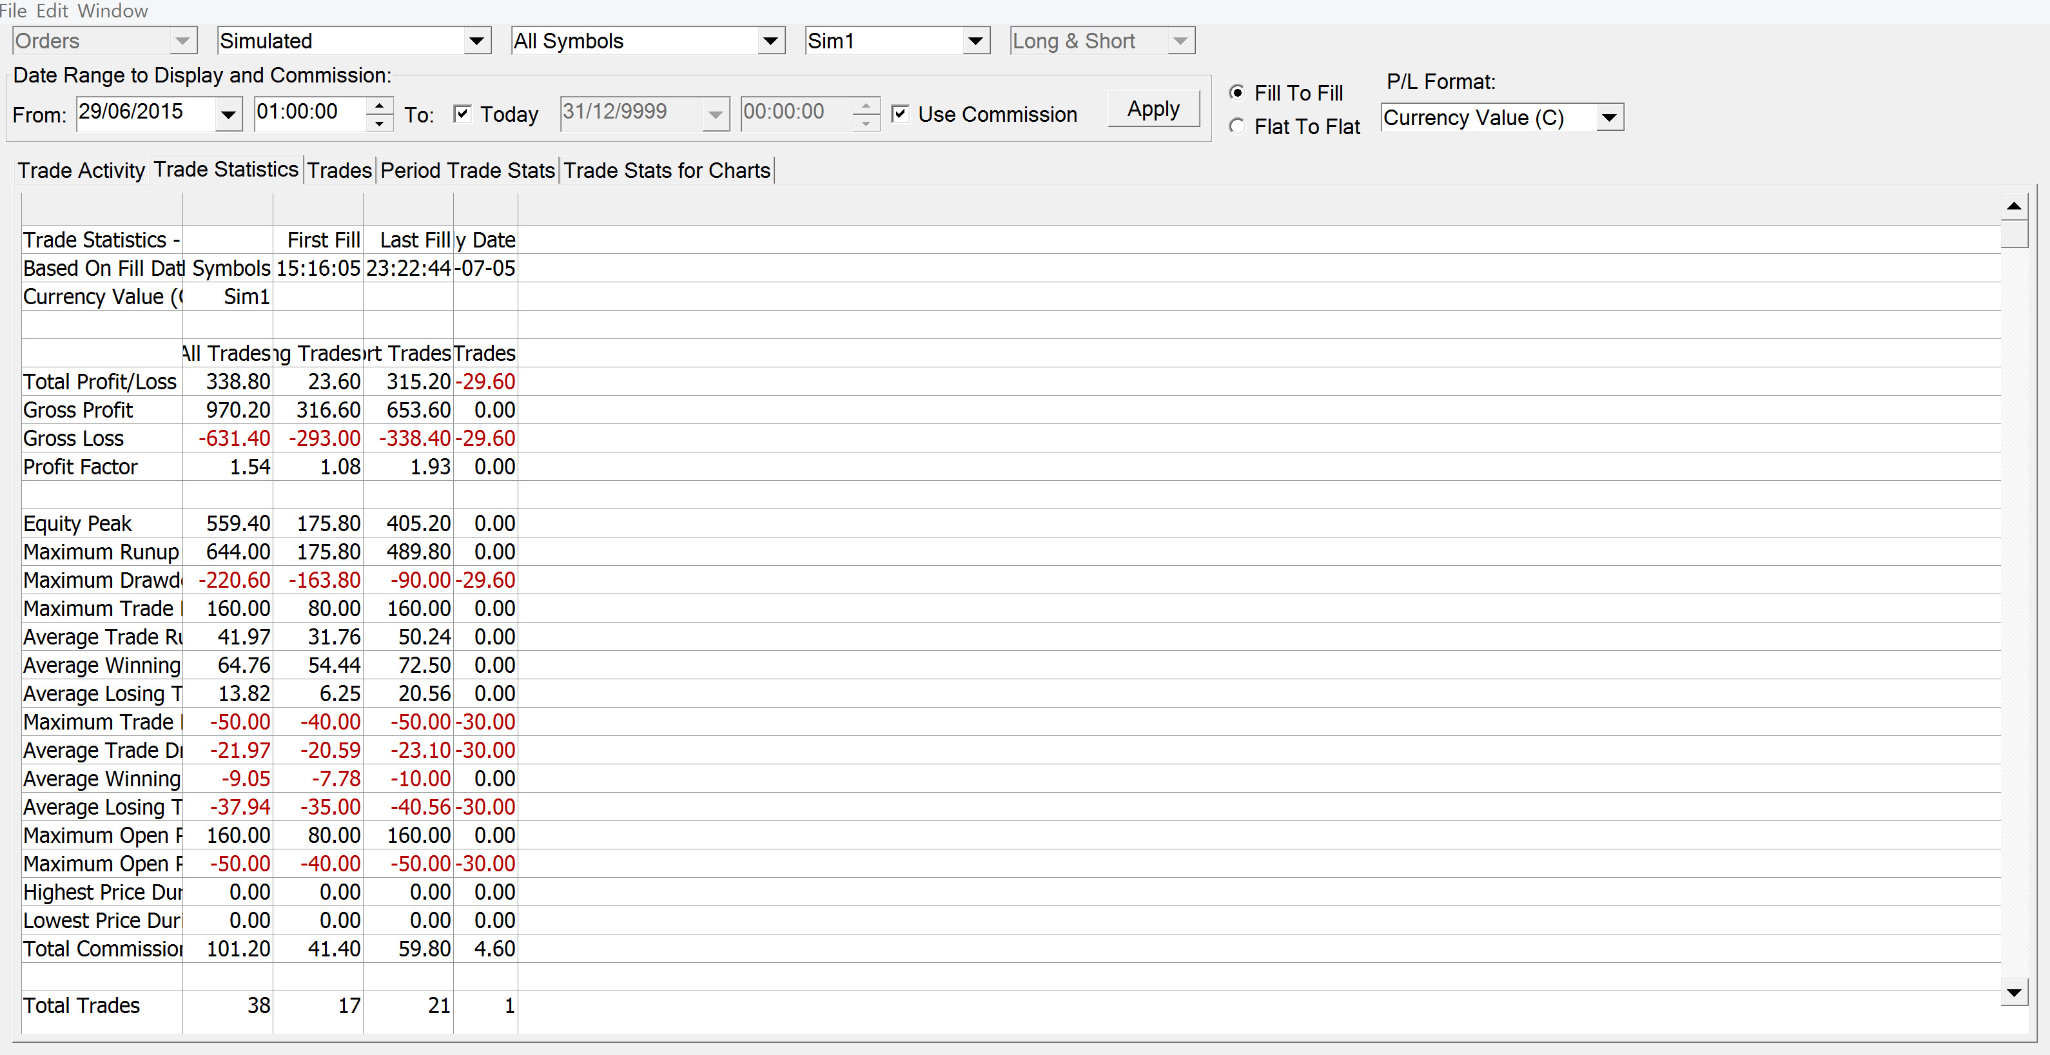
Task: Click the vertical scrollbar thumb
Action: (2014, 234)
